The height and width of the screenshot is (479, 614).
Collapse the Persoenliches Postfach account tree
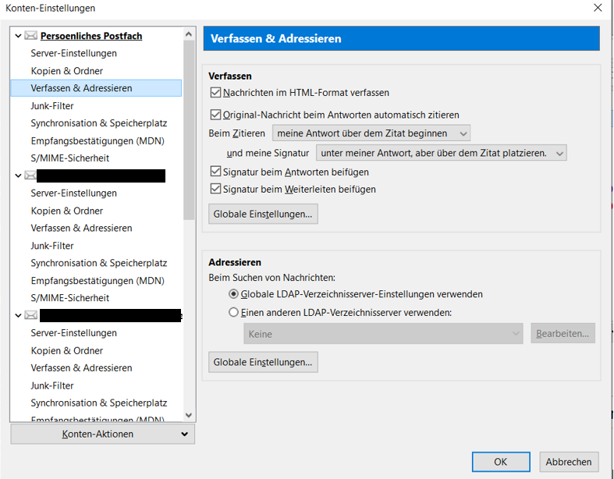[x=18, y=36]
